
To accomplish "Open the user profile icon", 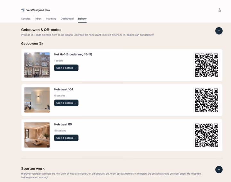I will pos(219,10).
